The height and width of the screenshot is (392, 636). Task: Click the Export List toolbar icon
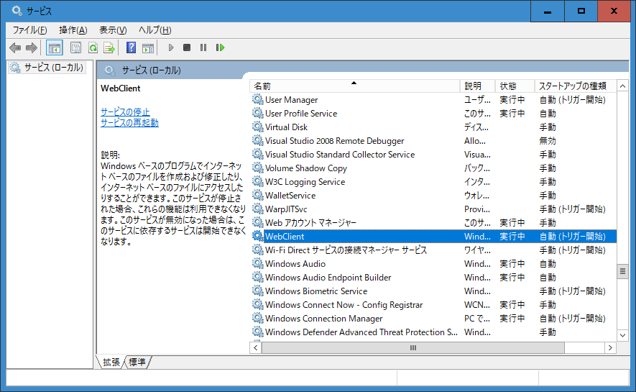109,48
